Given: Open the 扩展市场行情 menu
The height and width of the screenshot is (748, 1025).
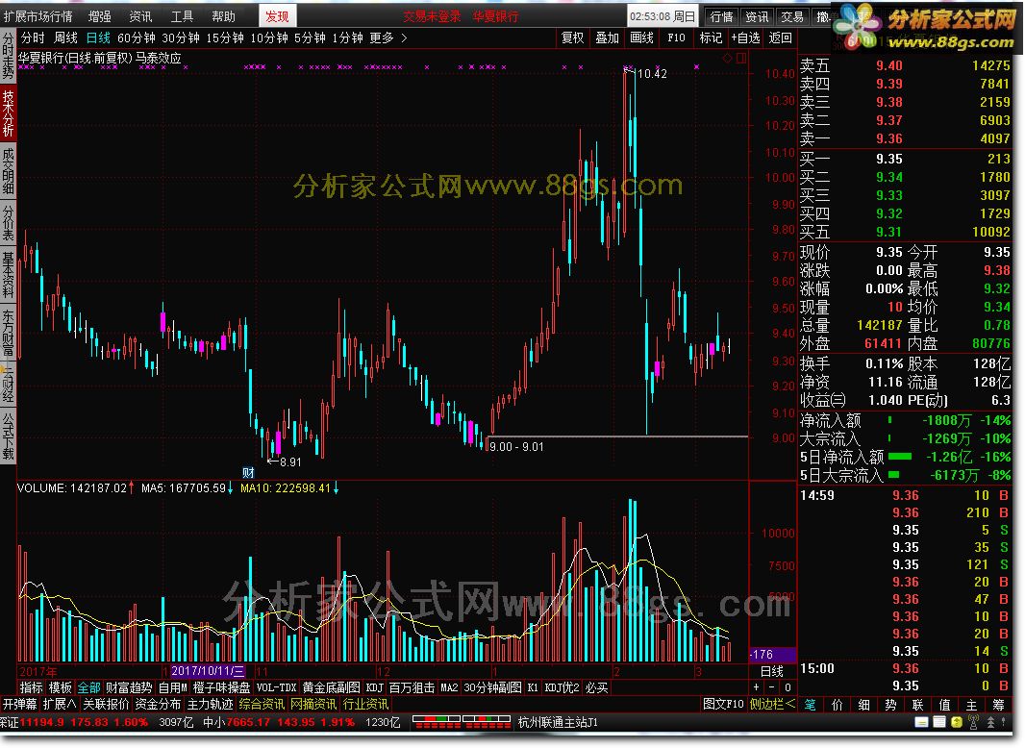Looking at the screenshot, I should coord(38,16).
